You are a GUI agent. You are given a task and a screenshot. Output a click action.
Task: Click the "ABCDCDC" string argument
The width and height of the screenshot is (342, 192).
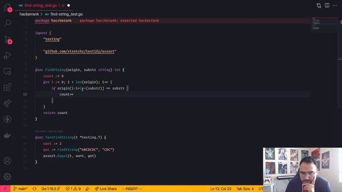point(89,150)
